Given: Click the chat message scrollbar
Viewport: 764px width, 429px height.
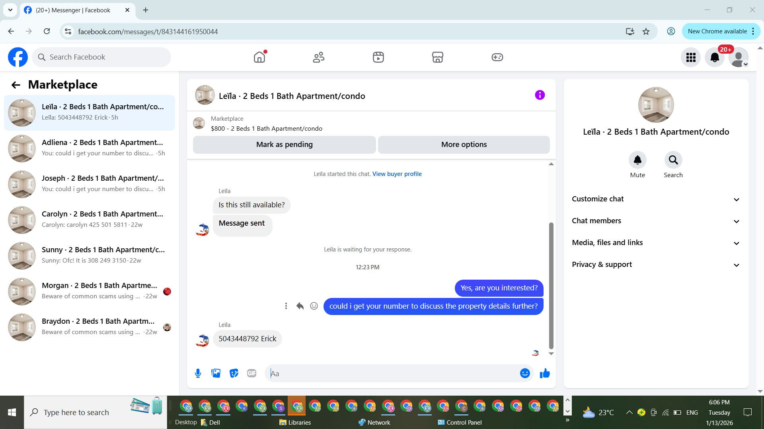Looking at the screenshot, I should coord(551,285).
